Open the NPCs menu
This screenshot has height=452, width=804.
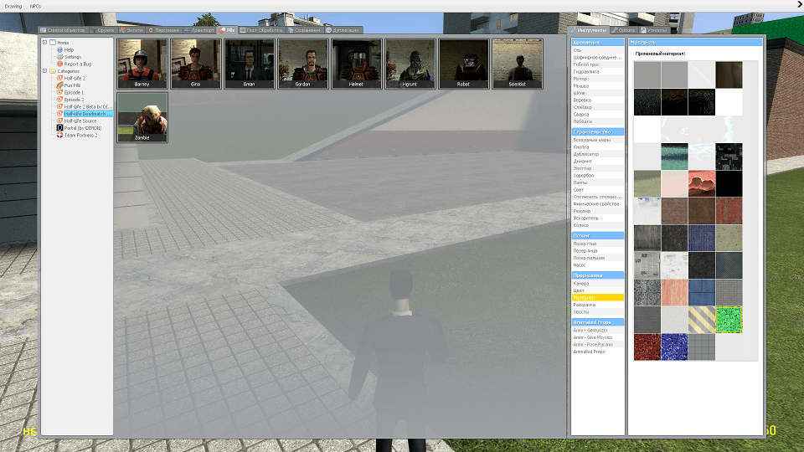click(35, 6)
